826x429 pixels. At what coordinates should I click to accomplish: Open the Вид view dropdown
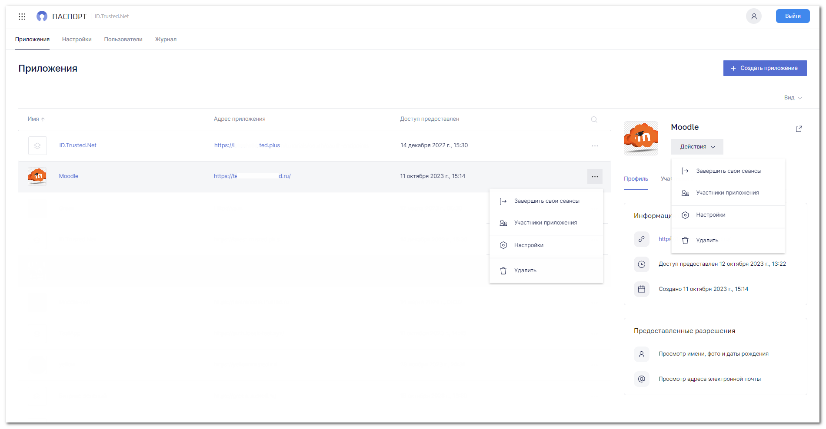pyautogui.click(x=793, y=98)
